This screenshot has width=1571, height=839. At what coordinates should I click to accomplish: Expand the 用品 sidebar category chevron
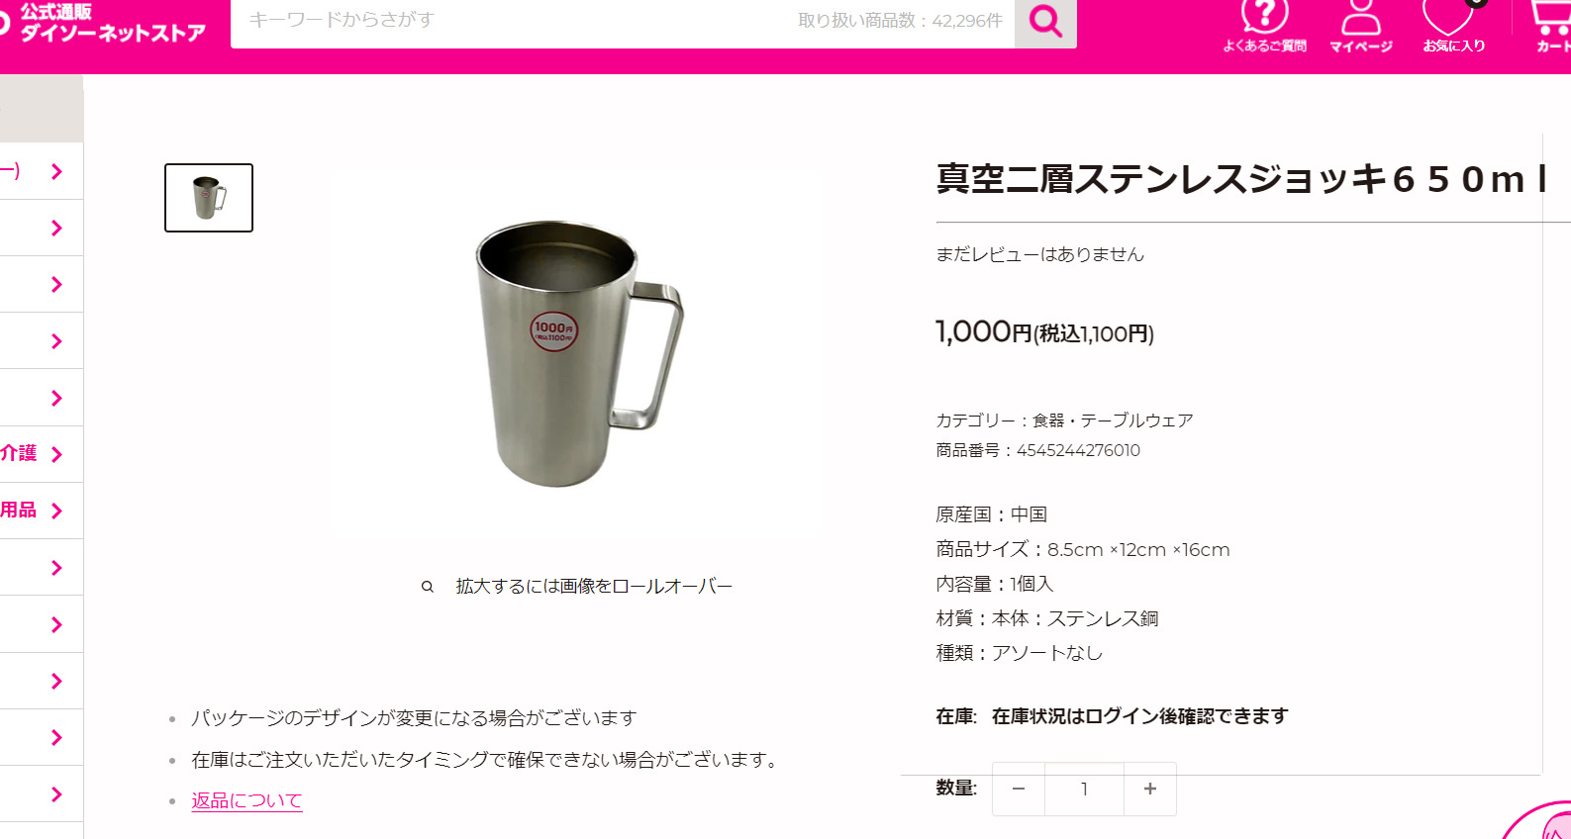point(56,511)
